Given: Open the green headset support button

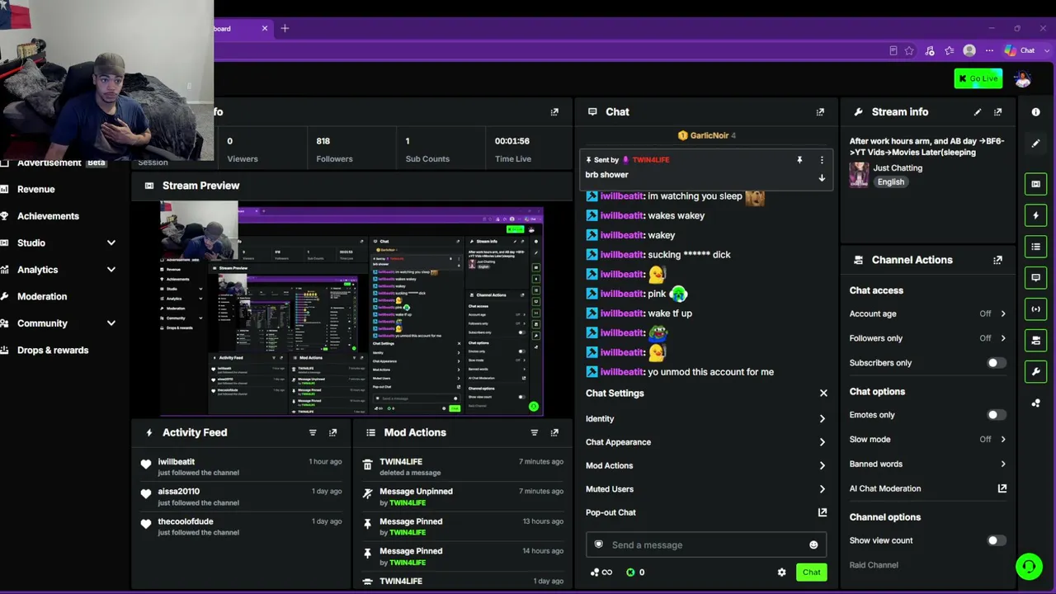Looking at the screenshot, I should 1028,567.
